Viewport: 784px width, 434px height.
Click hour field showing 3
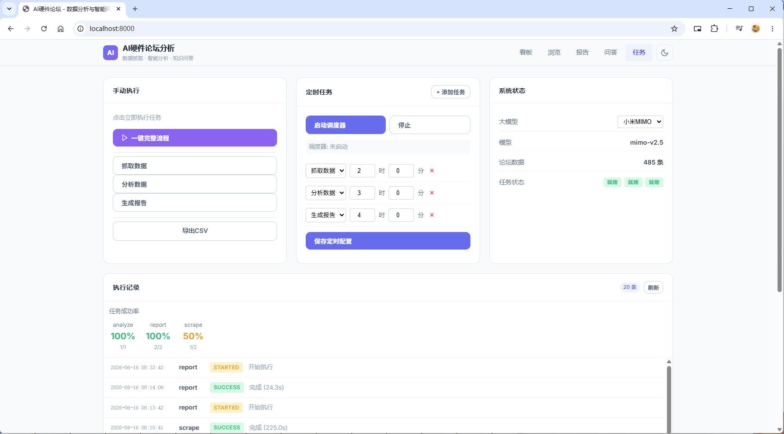point(362,193)
